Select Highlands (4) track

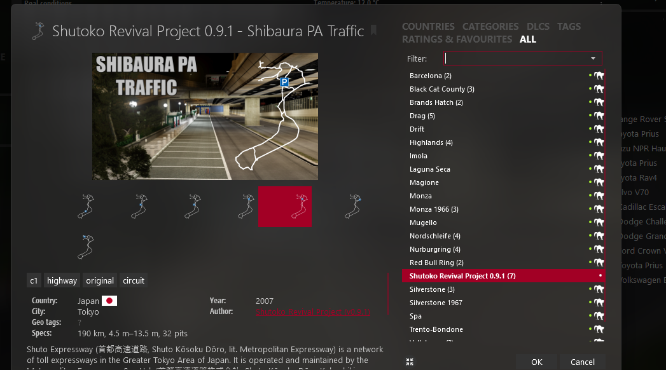click(503, 142)
